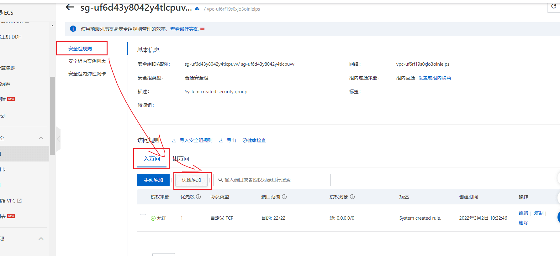This screenshot has width=560, height=256.
Task: Go back with the left arrow icon
Action: 70,7
